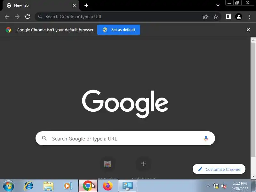The width and height of the screenshot is (256, 192).
Task: Share this page icon in address bar
Action: pos(205,17)
